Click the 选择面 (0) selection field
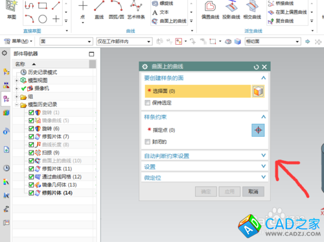 pos(198,91)
